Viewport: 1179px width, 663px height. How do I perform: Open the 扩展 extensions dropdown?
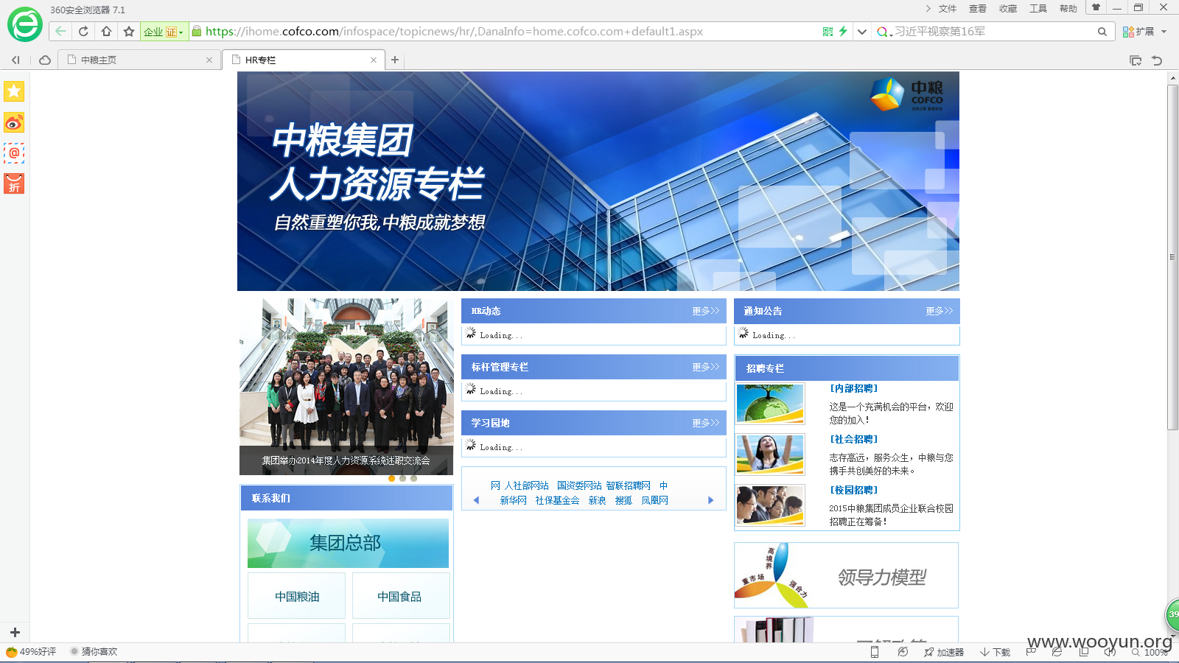pyautogui.click(x=1145, y=32)
